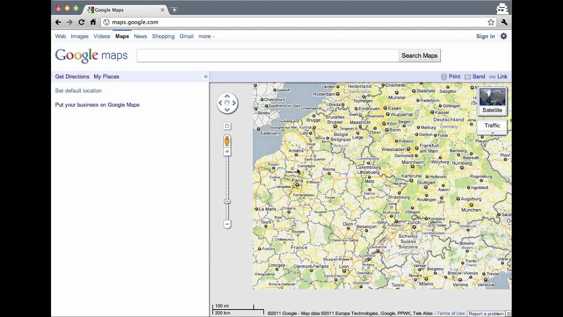Click the Print link

[450, 77]
